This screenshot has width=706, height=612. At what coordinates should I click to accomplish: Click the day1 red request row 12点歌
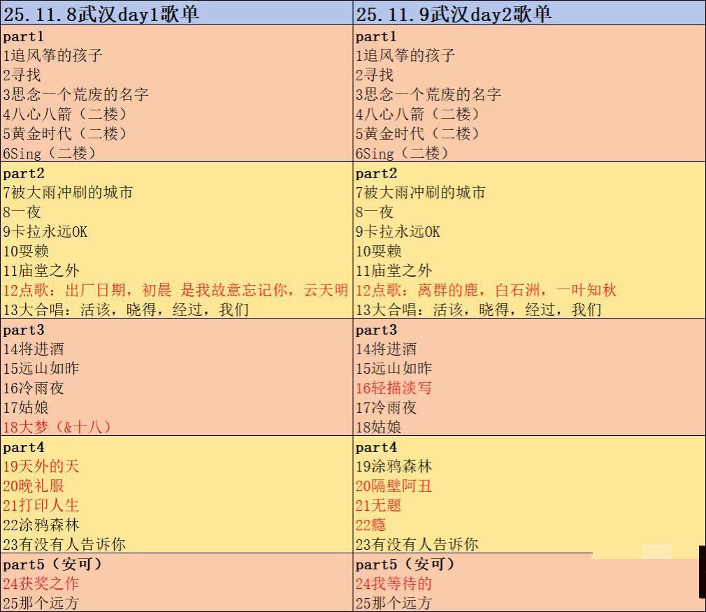pos(175,290)
